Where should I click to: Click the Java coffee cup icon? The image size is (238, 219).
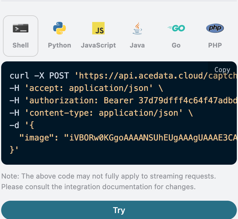tap(137, 28)
